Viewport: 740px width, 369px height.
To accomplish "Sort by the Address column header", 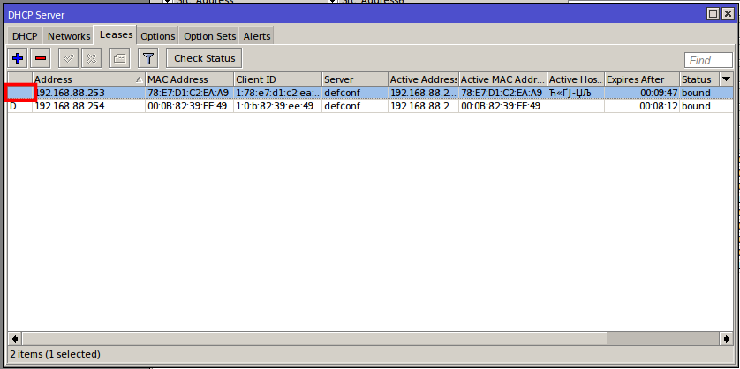I will point(88,79).
